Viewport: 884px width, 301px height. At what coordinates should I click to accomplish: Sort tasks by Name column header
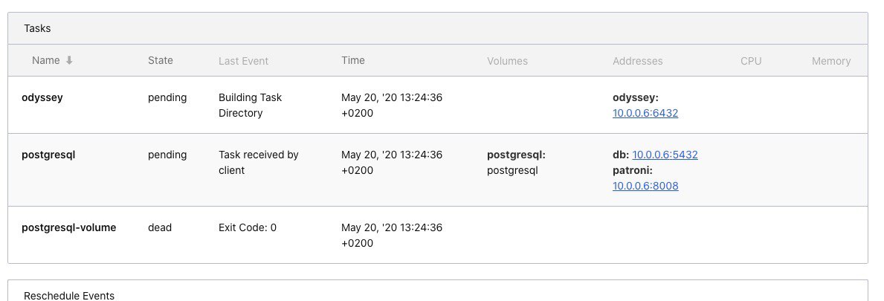(x=45, y=60)
